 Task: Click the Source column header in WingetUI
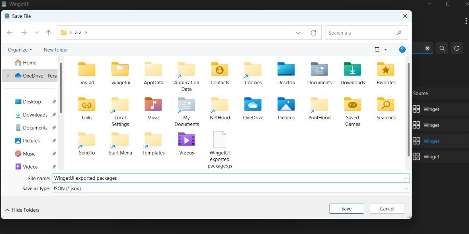tap(421, 93)
